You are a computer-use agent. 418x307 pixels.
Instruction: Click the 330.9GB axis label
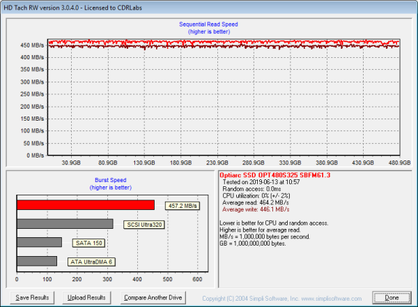290,163
